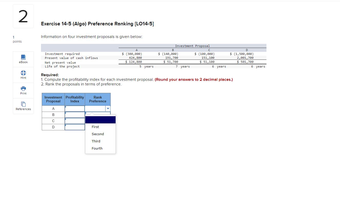Click the 'Investment required' row label

click(62, 54)
